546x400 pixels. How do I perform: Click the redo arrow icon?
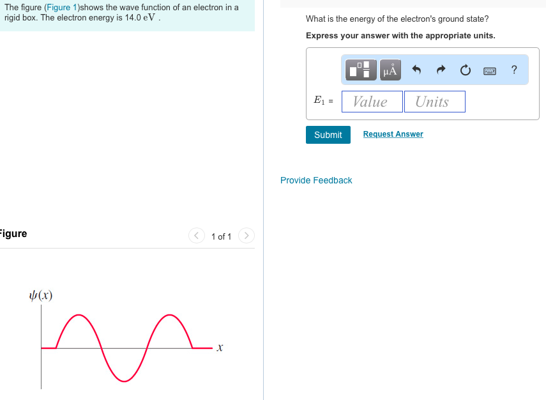(x=441, y=70)
